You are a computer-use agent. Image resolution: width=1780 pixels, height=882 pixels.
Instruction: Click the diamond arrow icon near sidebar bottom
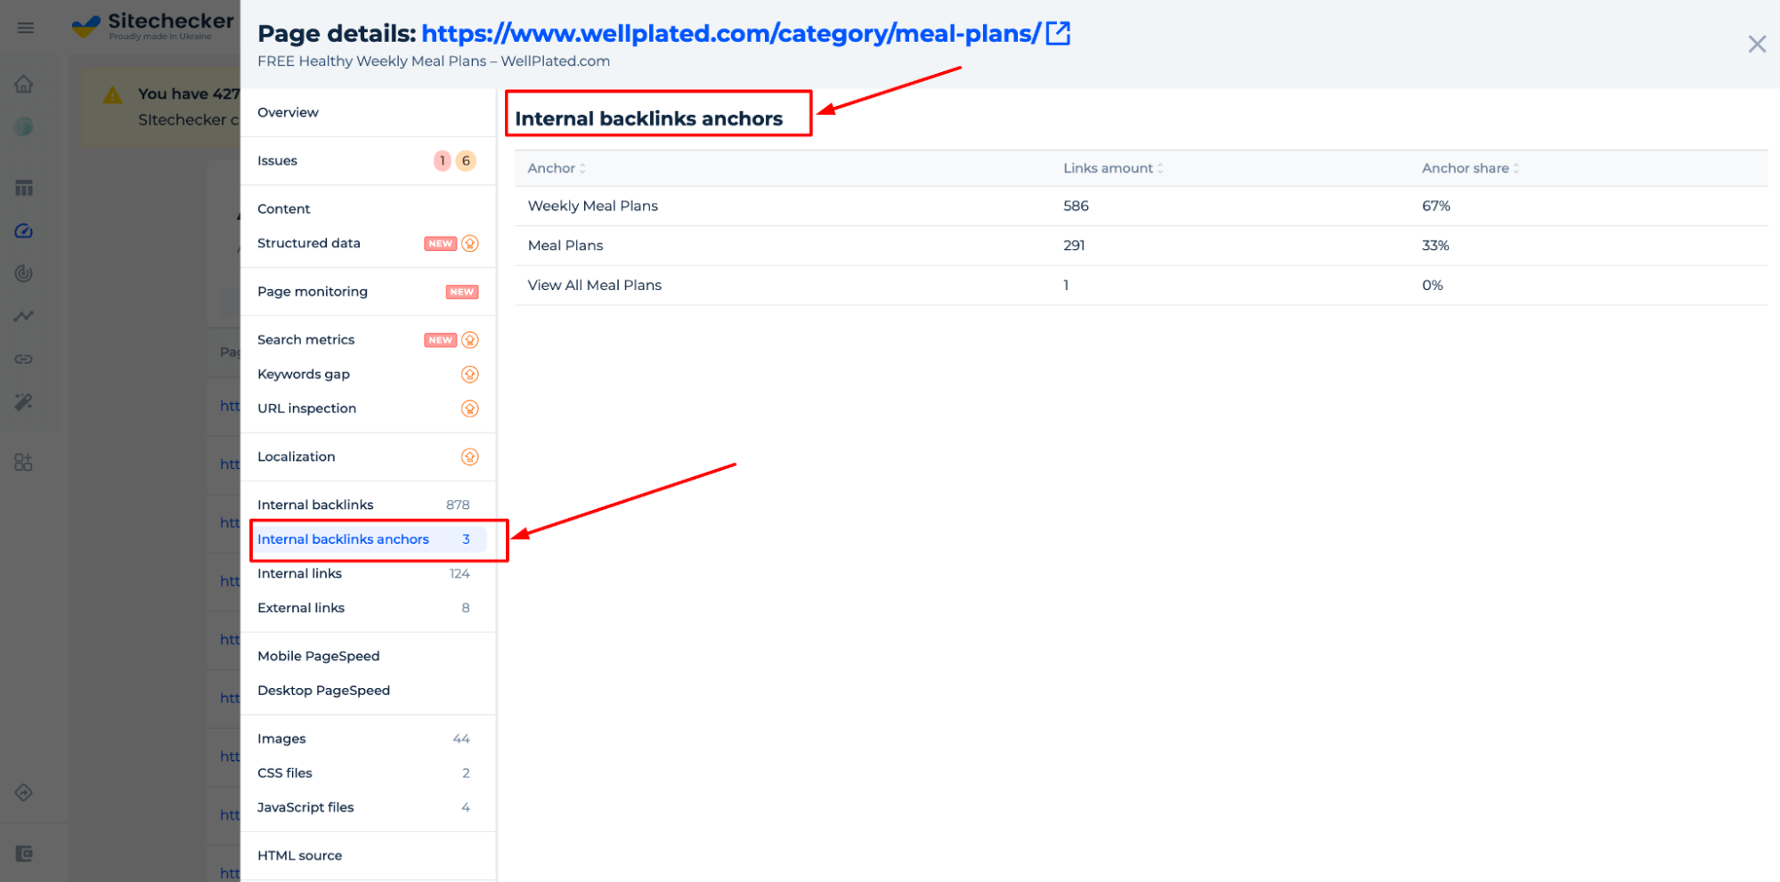tap(24, 792)
